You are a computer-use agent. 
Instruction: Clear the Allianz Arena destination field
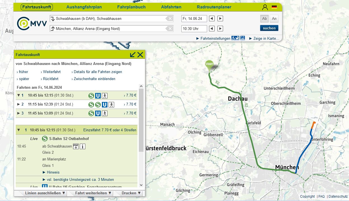pos(169,29)
